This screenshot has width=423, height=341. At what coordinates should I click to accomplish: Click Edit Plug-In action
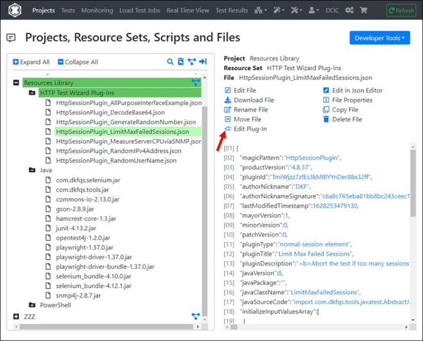(x=246, y=129)
